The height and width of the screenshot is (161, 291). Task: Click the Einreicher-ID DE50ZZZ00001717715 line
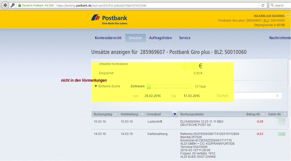click(206, 140)
